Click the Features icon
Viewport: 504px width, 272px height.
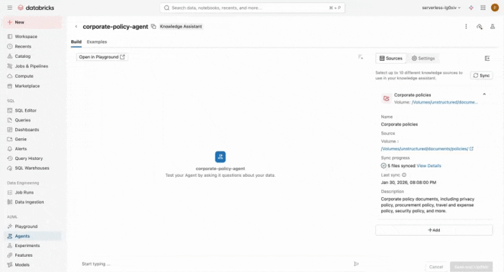tap(10, 256)
